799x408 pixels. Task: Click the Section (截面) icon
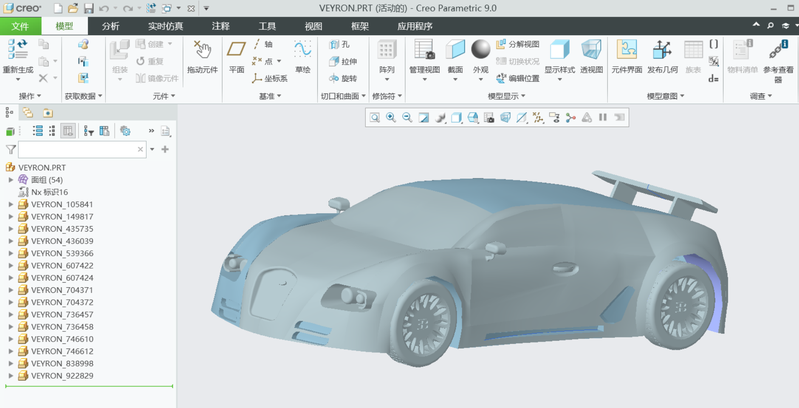click(455, 49)
